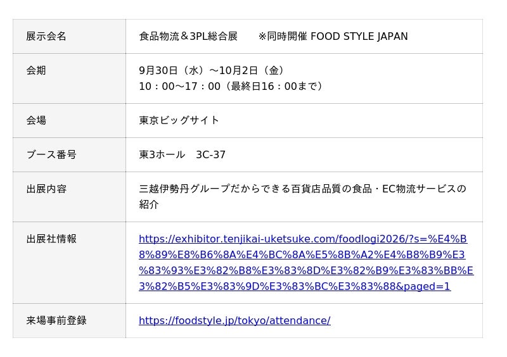Click the 三越伊勢丹グループ description text

click(x=184, y=189)
